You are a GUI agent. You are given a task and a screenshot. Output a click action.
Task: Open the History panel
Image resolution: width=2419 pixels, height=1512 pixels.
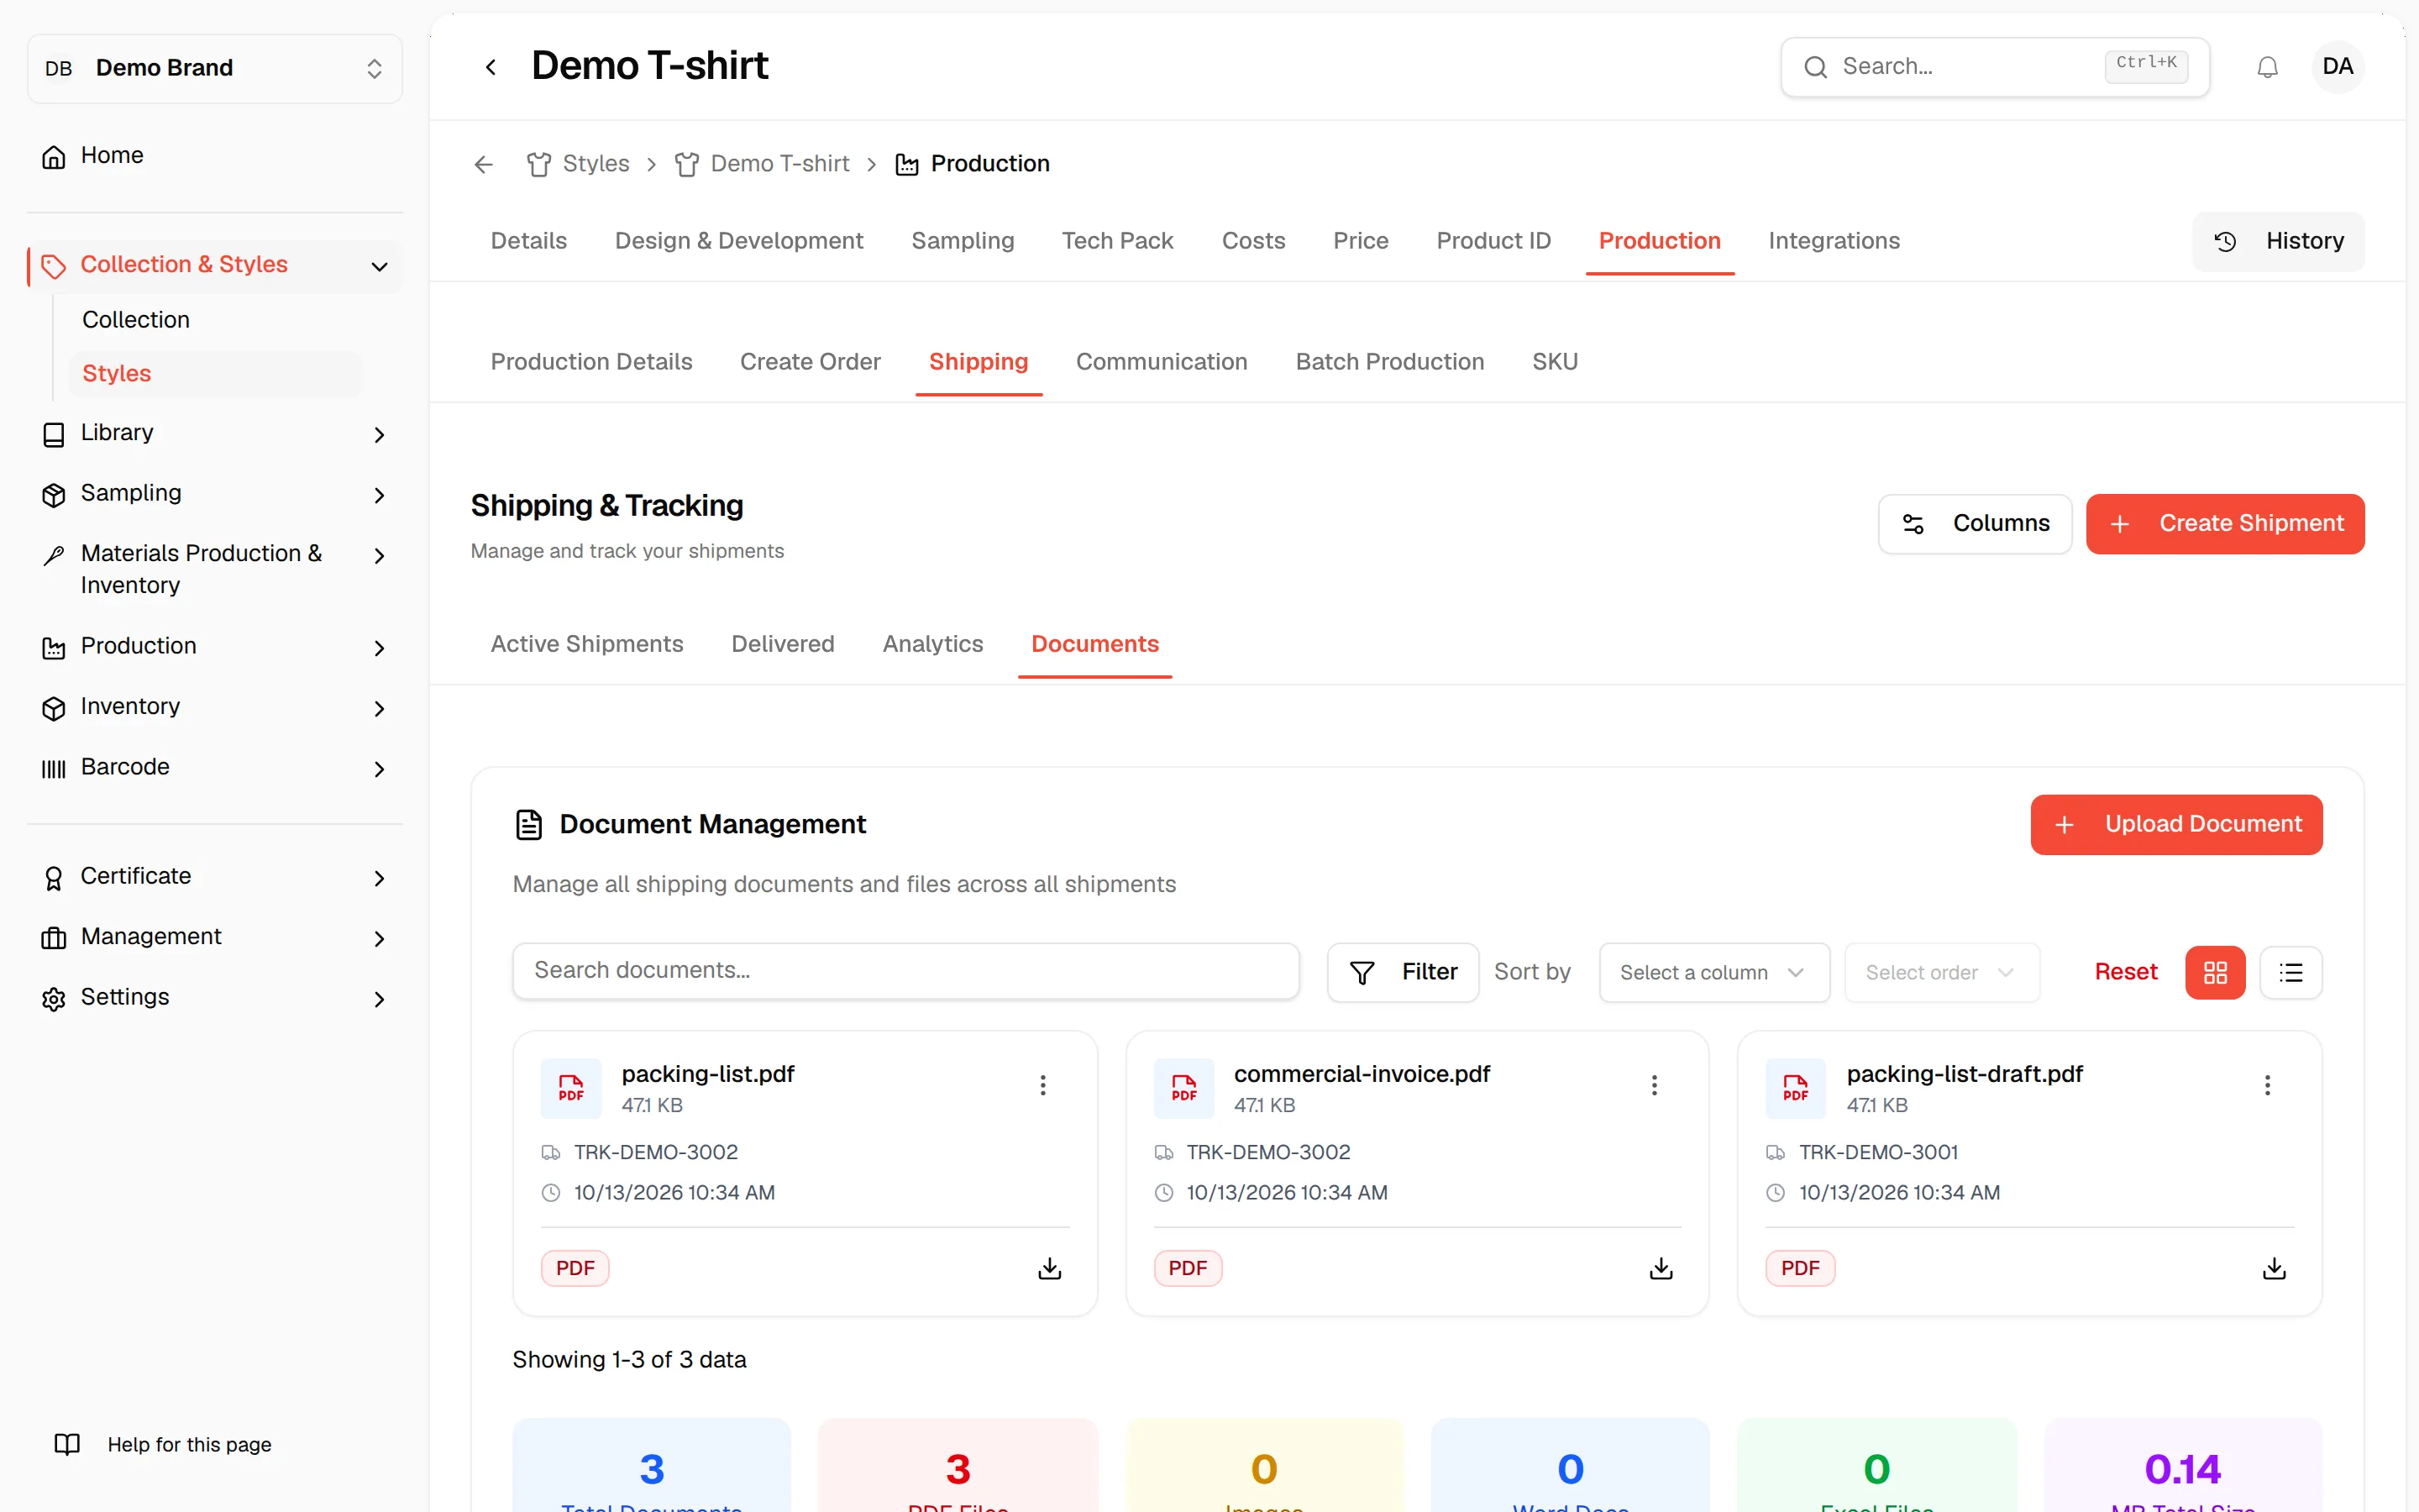[x=2278, y=241]
